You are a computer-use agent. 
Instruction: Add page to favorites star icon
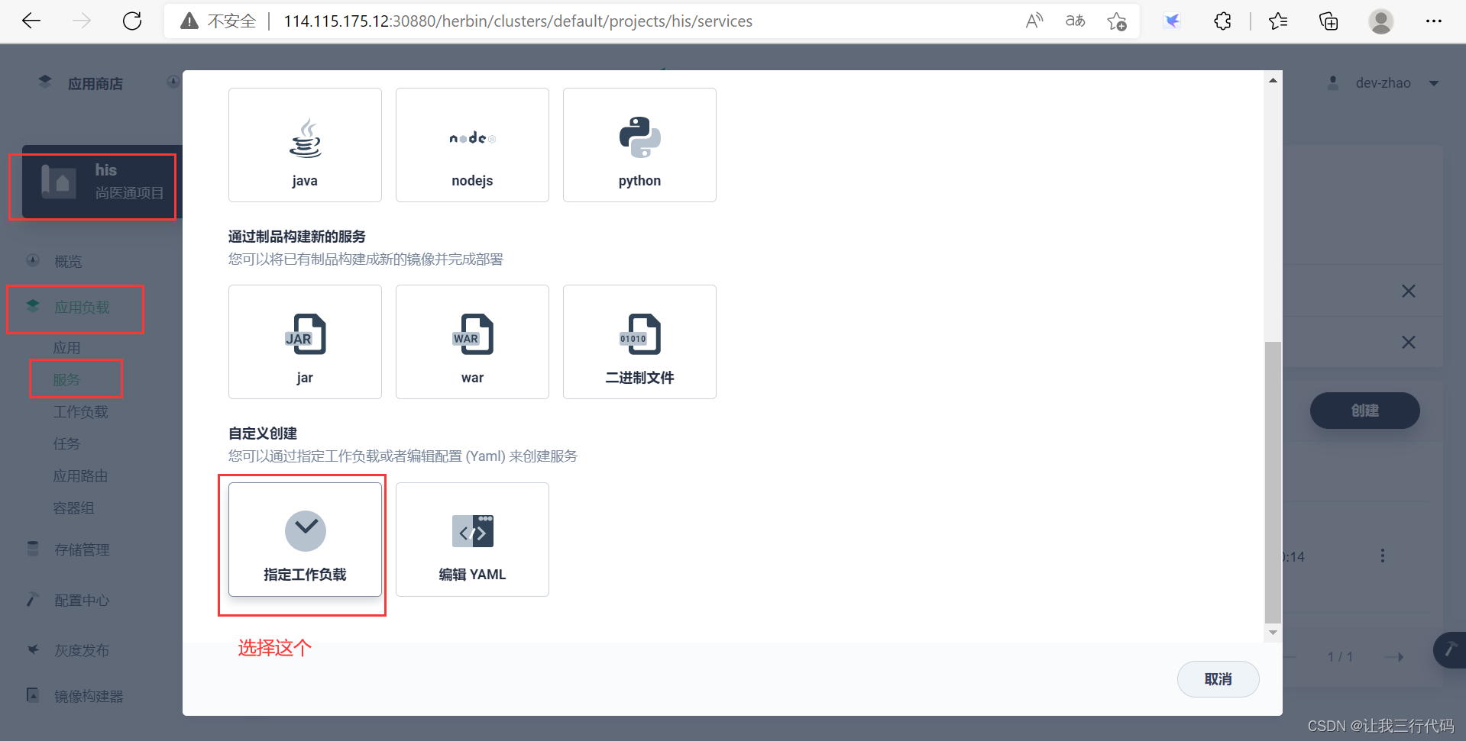tap(1117, 21)
